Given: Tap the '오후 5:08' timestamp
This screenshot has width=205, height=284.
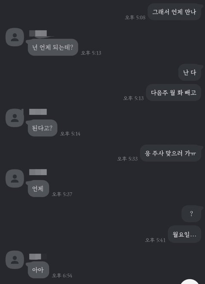Looking at the screenshot, I should pos(135,17).
